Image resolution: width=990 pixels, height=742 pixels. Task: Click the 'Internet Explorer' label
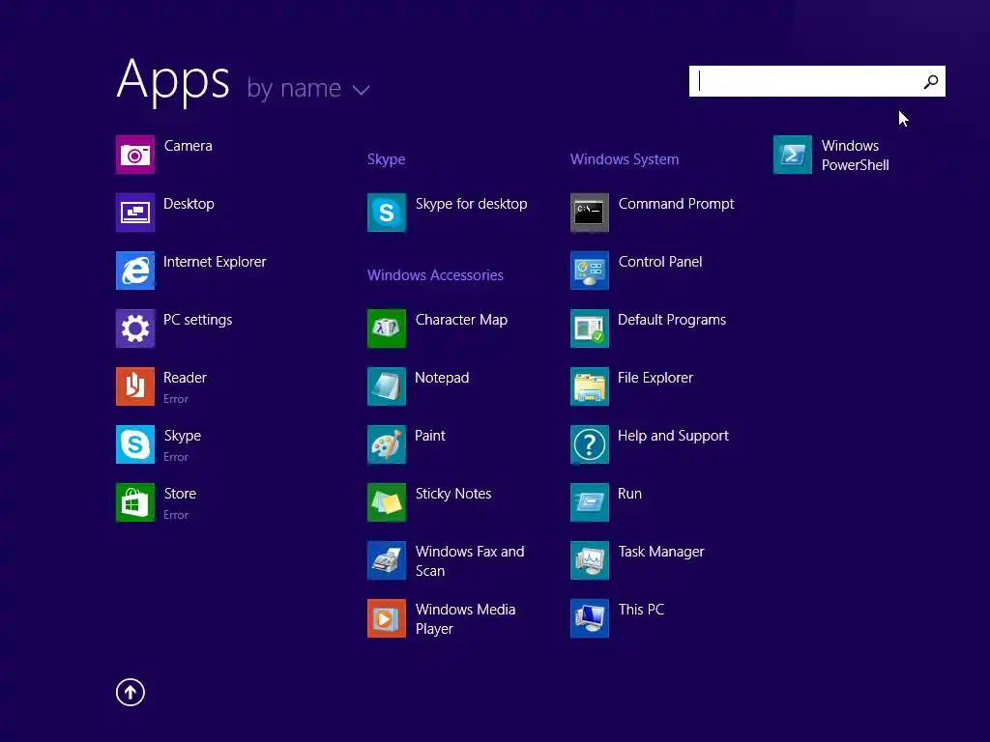pyautogui.click(x=215, y=262)
